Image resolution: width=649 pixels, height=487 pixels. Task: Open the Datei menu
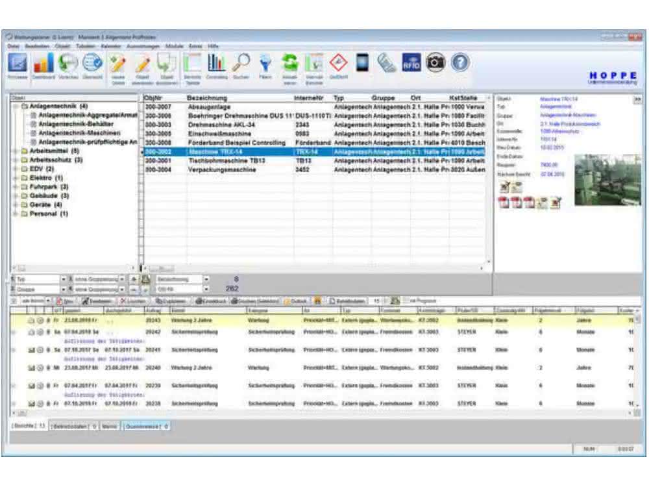pos(13,46)
